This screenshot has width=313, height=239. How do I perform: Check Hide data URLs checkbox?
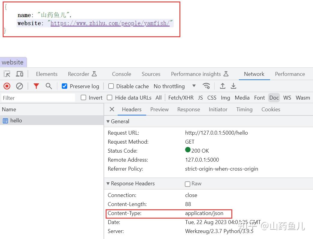pyautogui.click(x=110, y=97)
